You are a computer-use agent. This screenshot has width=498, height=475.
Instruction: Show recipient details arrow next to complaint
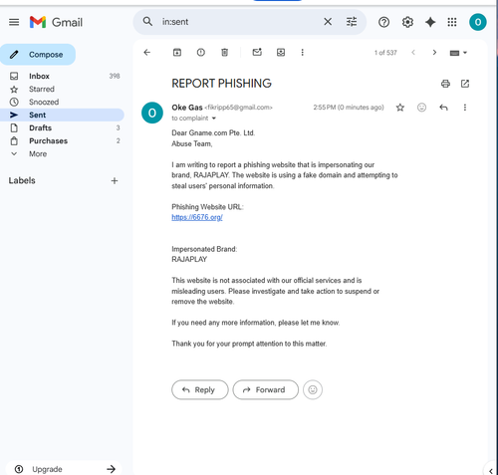point(214,119)
